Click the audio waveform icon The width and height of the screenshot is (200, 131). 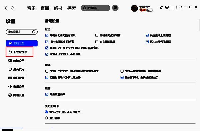pos(10,87)
